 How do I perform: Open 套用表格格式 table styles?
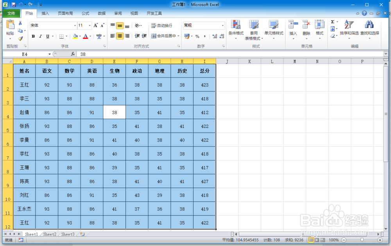pyautogui.click(x=254, y=30)
